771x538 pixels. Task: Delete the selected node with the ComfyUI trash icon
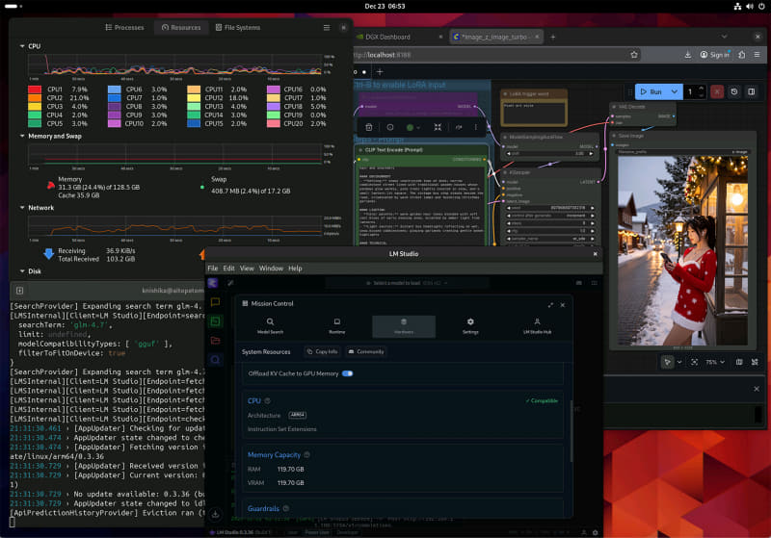coord(369,127)
